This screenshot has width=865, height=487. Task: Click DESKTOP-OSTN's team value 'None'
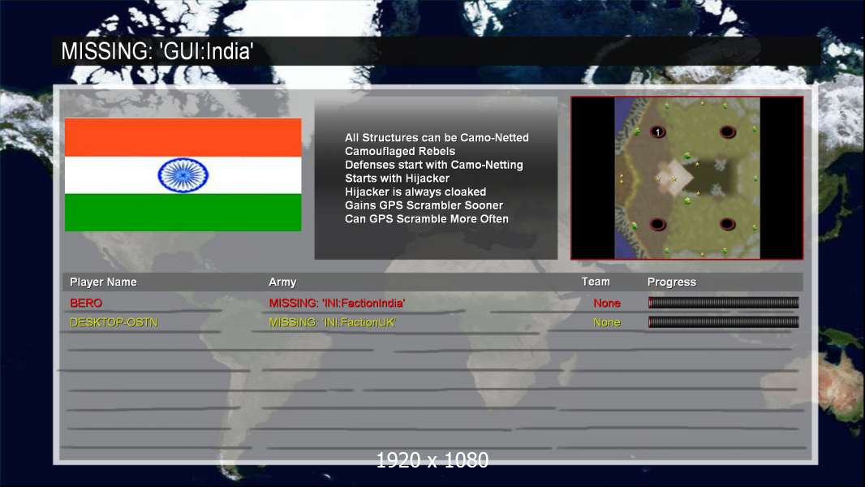click(607, 322)
